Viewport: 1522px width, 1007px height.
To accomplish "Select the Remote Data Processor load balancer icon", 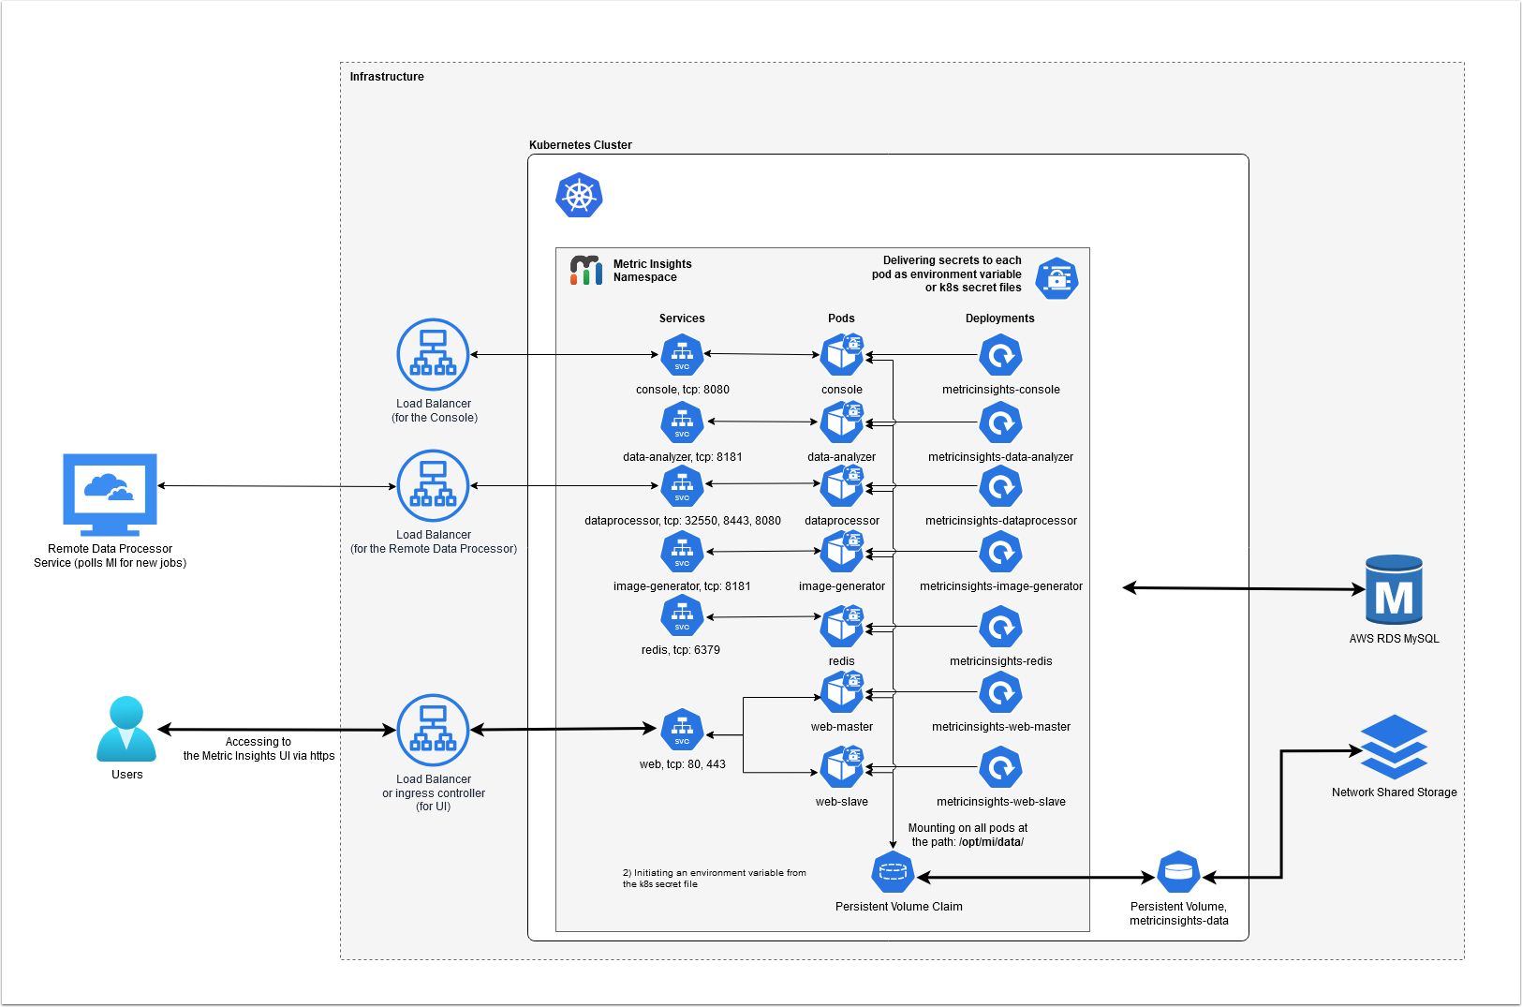I will point(433,485).
